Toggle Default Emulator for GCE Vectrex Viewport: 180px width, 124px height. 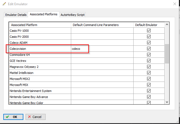[149, 60]
